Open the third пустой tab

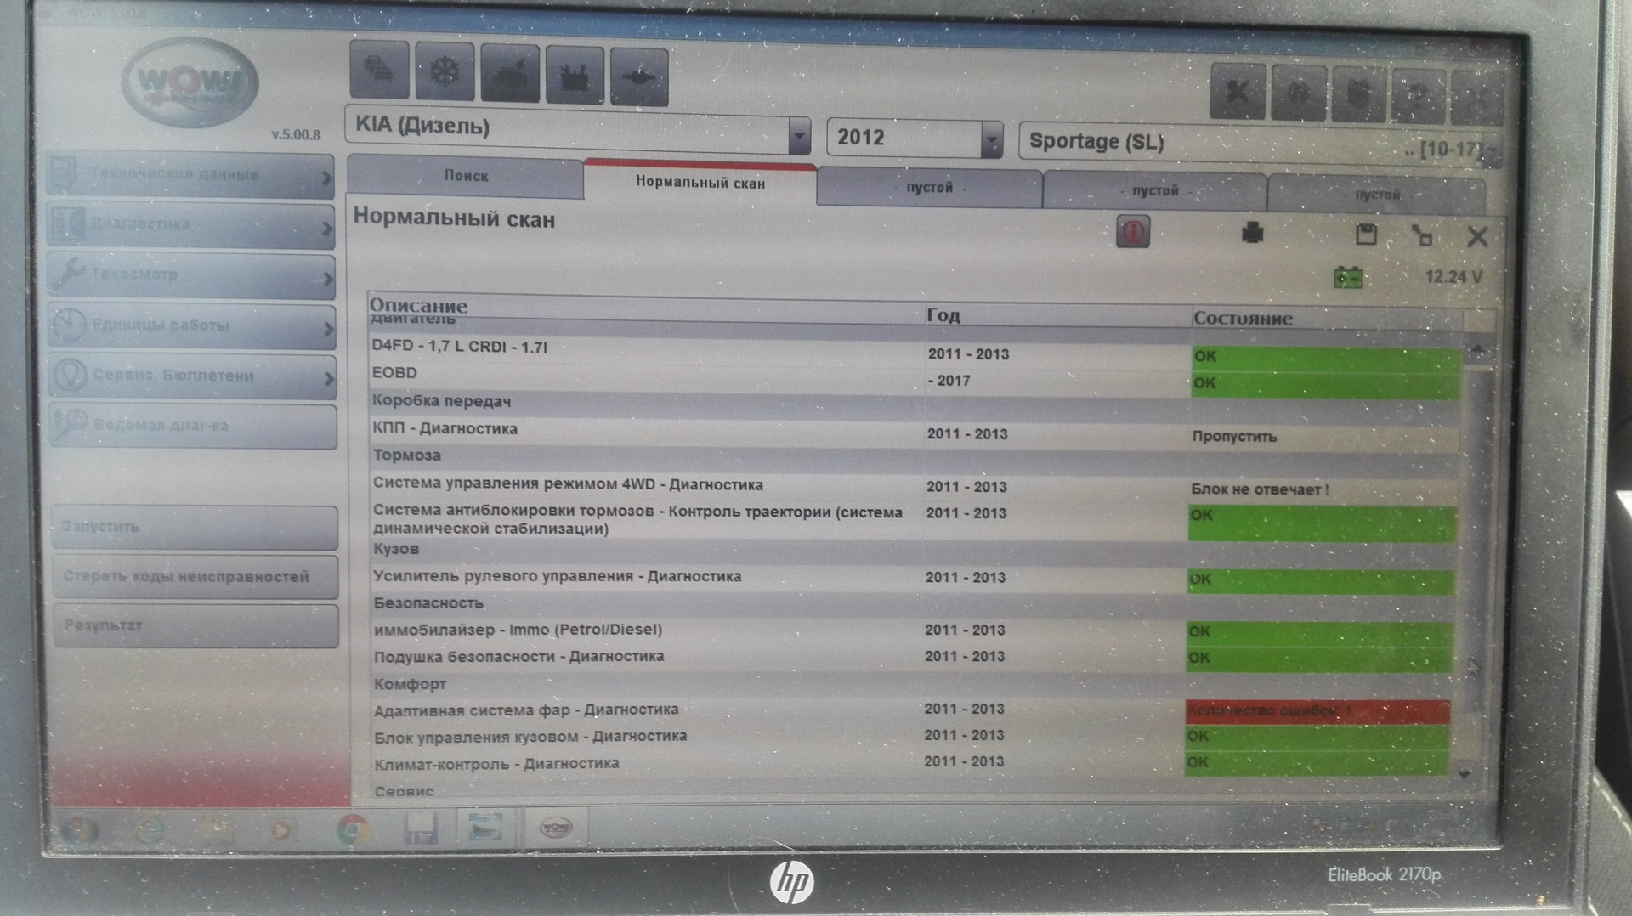[1377, 195]
